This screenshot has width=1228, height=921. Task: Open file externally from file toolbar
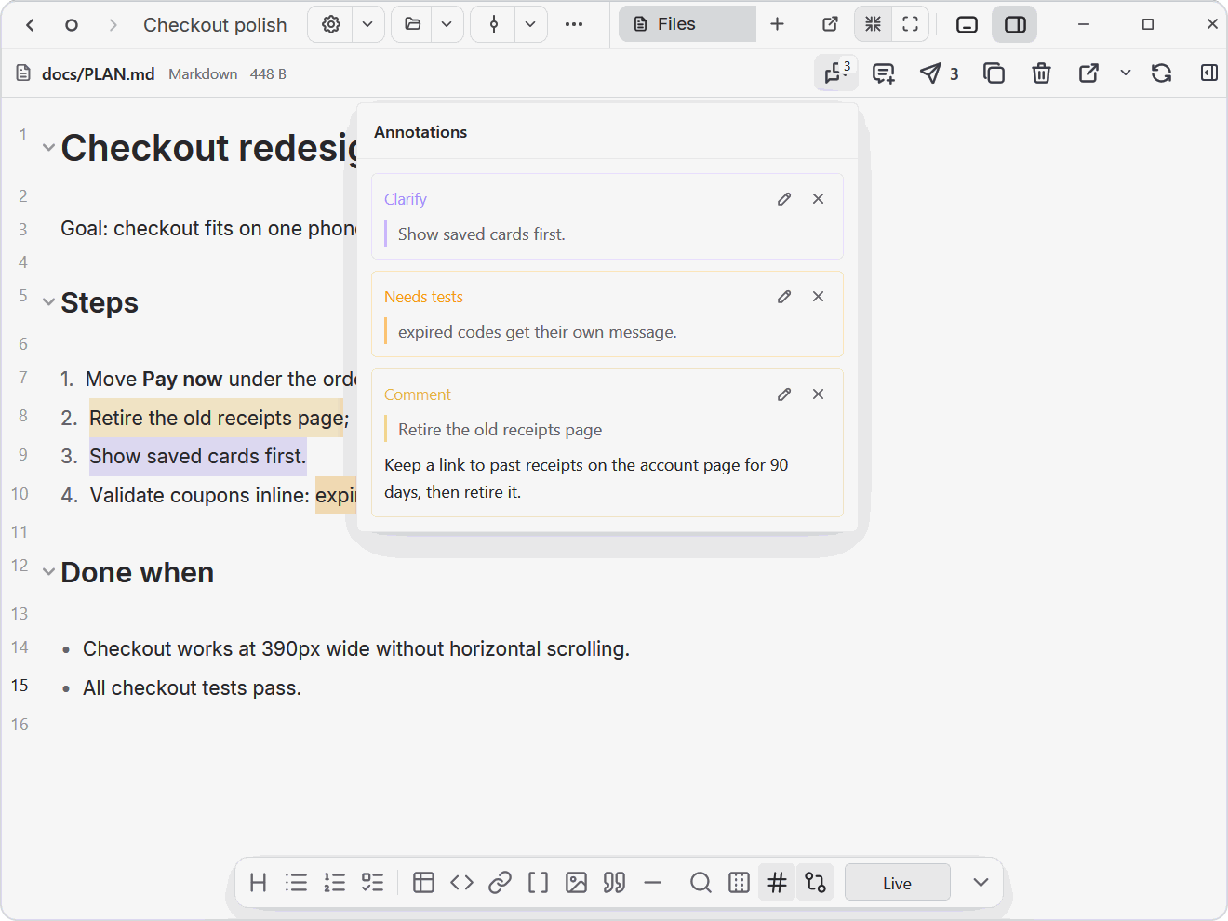coord(1088,73)
